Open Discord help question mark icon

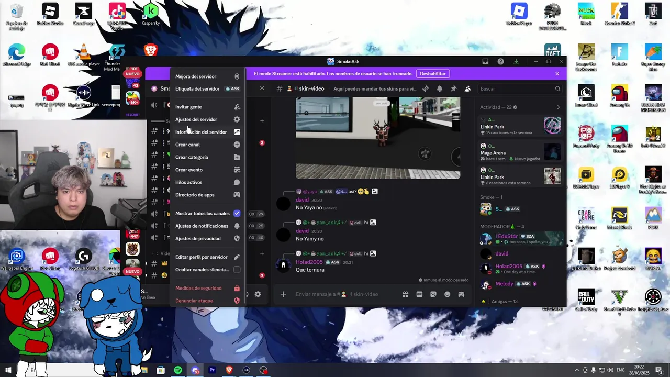coord(500,62)
